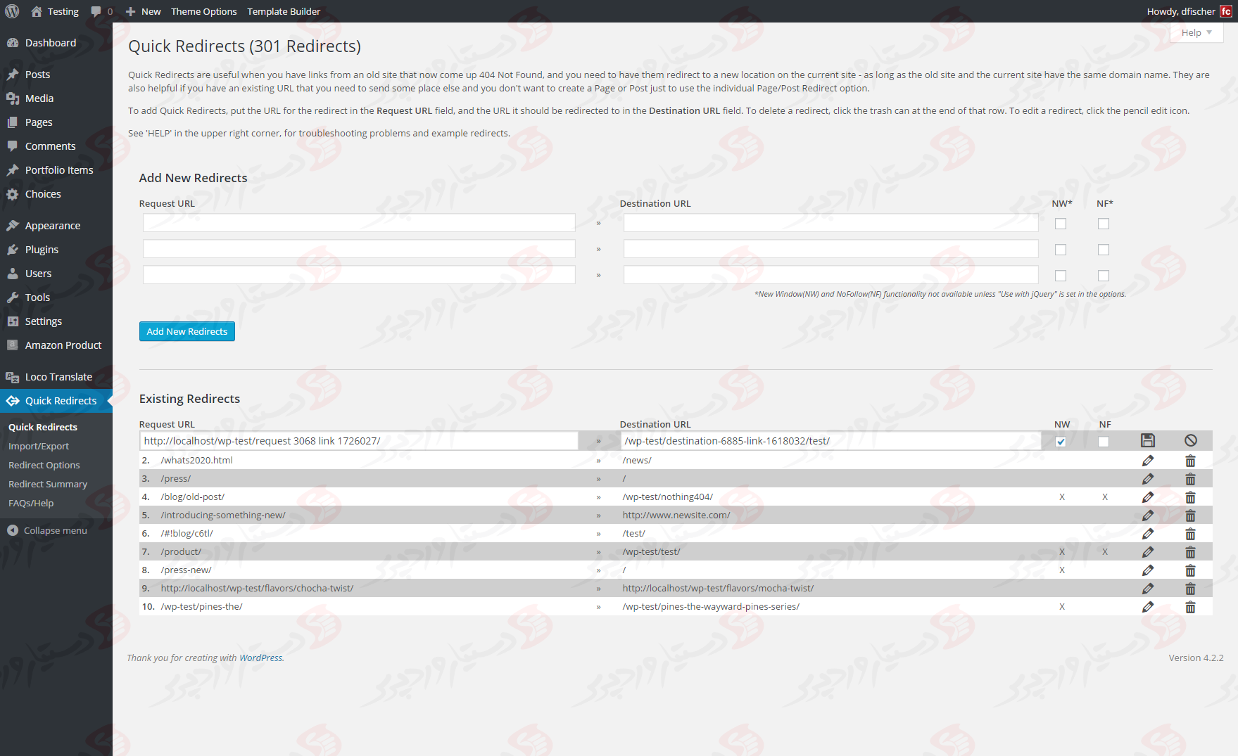Expand the New menu in the admin bar
Viewport: 1238px width, 756px height.
coord(142,11)
